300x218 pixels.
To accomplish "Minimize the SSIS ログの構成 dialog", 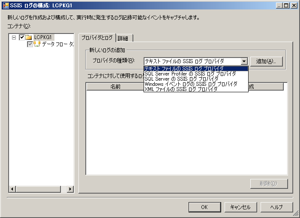I will click(x=279, y=5).
